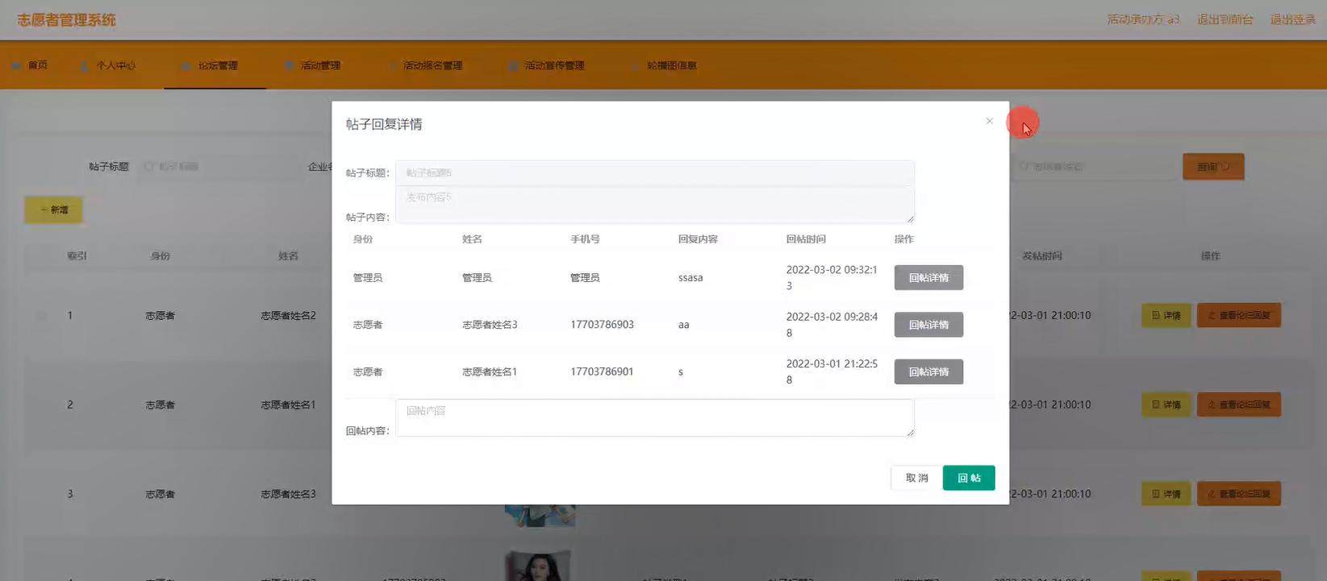
Task: Click the 回复内容 column header in dialog
Action: point(698,239)
